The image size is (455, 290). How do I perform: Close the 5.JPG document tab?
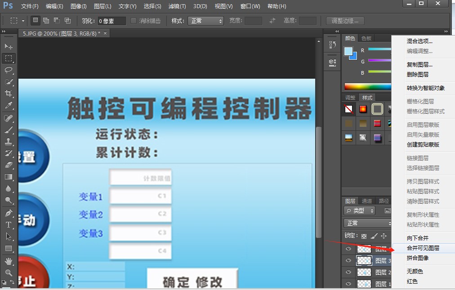tap(105, 33)
